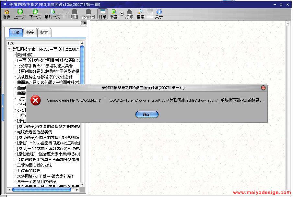Select 〖分享〗野火3.0新增功能大集合 item
The width and height of the screenshot is (293, 197).
click(x=45, y=66)
